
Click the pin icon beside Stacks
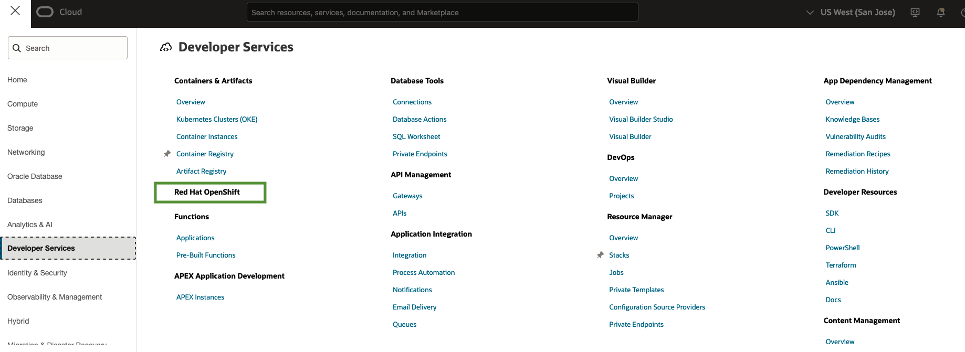point(600,255)
